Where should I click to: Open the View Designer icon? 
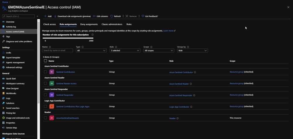[x=3, y=88]
